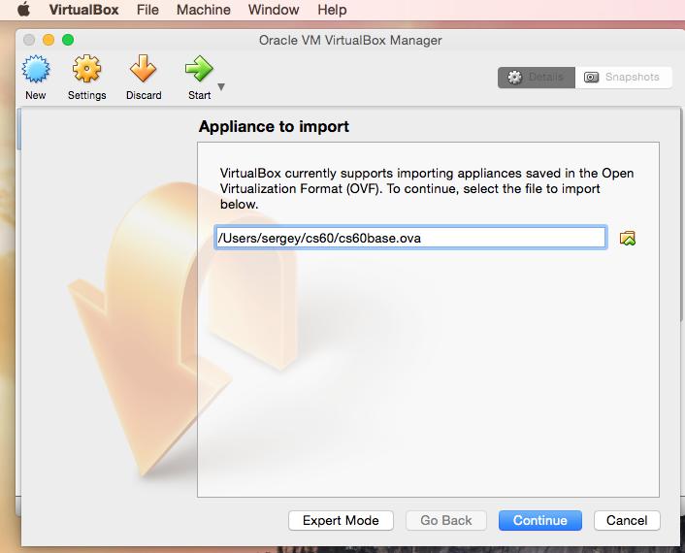685x553 pixels.
Task: Open the Settings gear icon
Action: [86, 69]
